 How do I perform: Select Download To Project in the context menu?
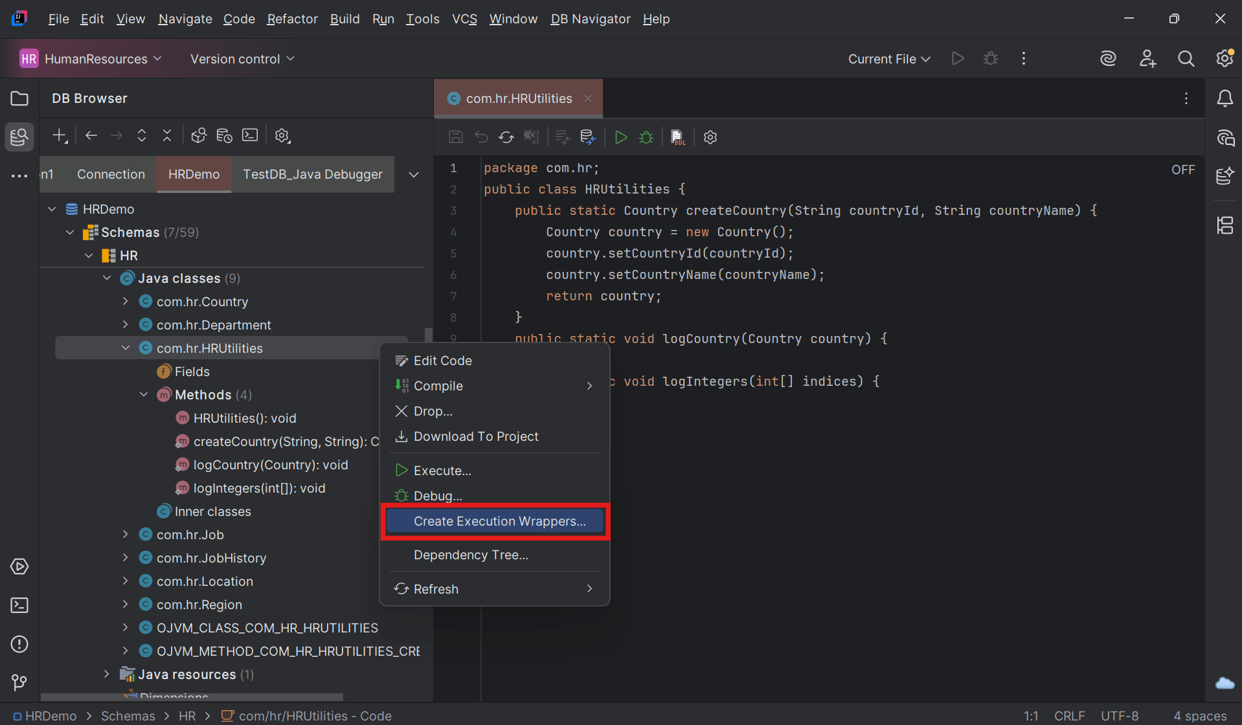click(x=476, y=436)
